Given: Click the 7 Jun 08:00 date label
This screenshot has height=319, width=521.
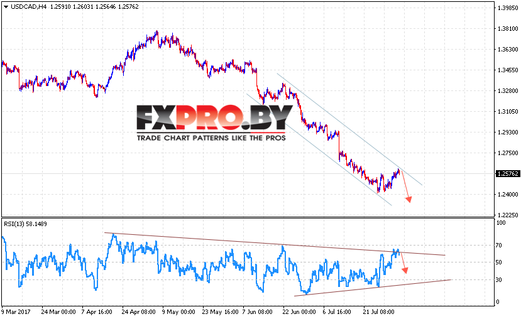Looking at the screenshot, I should [257, 312].
